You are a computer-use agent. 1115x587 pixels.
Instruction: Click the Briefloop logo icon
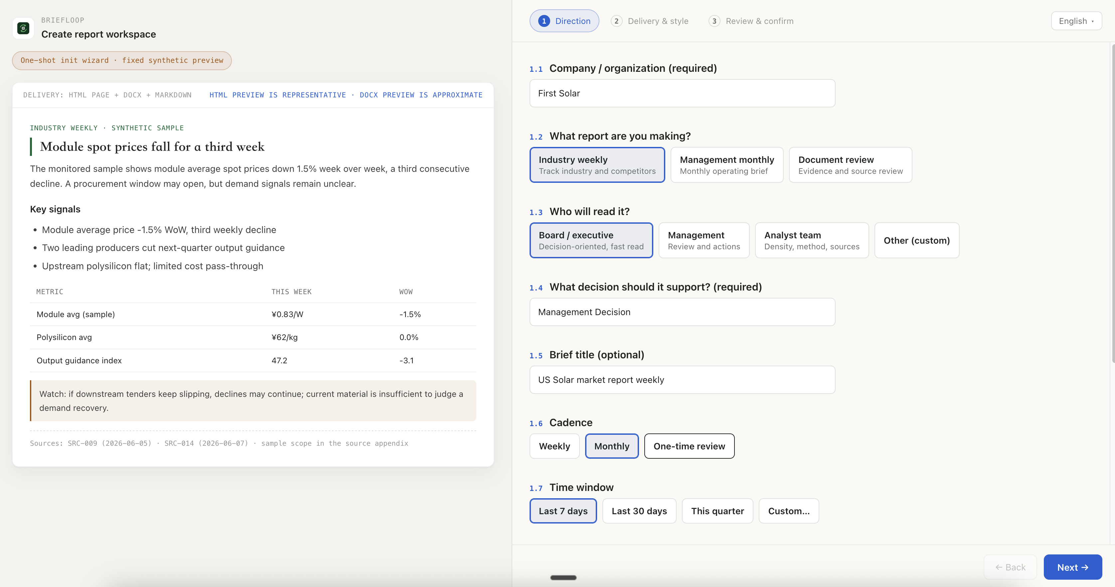click(x=23, y=28)
